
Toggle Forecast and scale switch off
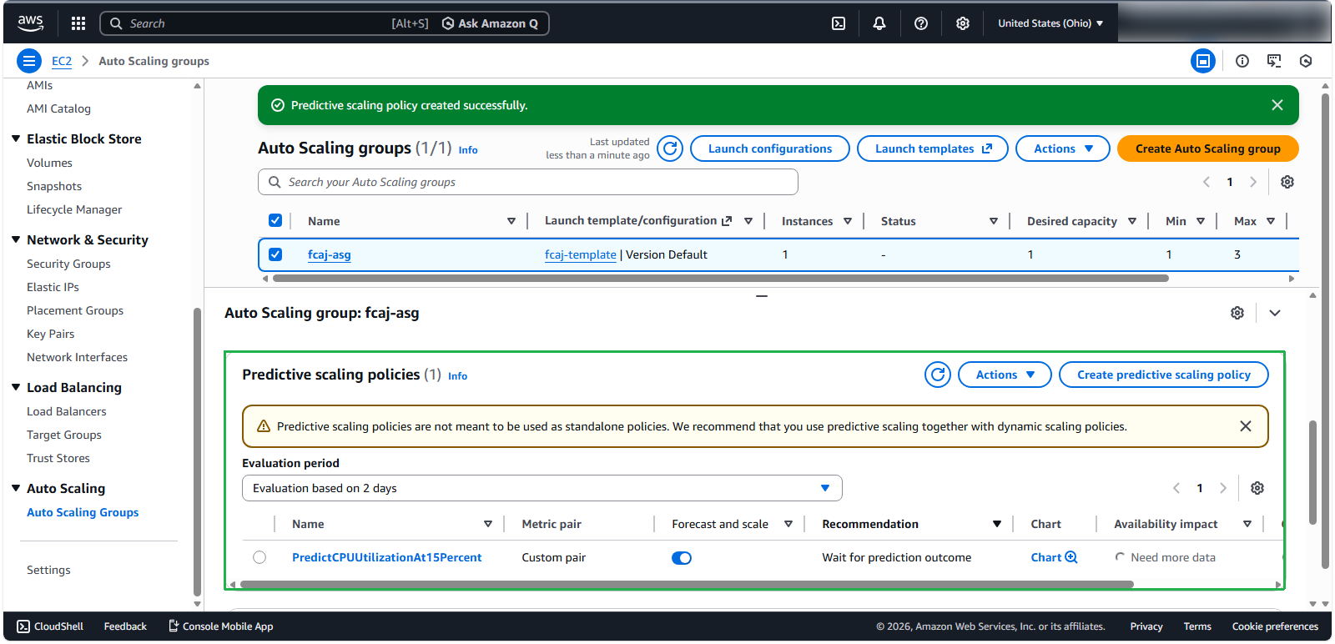coord(682,558)
